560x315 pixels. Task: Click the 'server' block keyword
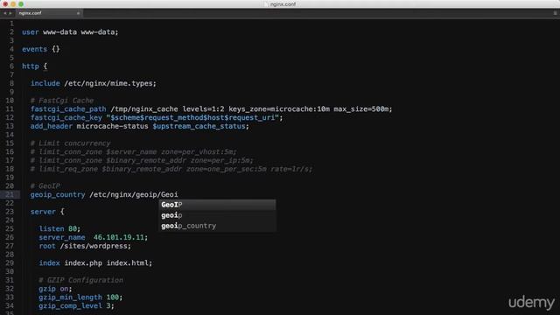pyautogui.click(x=43, y=212)
